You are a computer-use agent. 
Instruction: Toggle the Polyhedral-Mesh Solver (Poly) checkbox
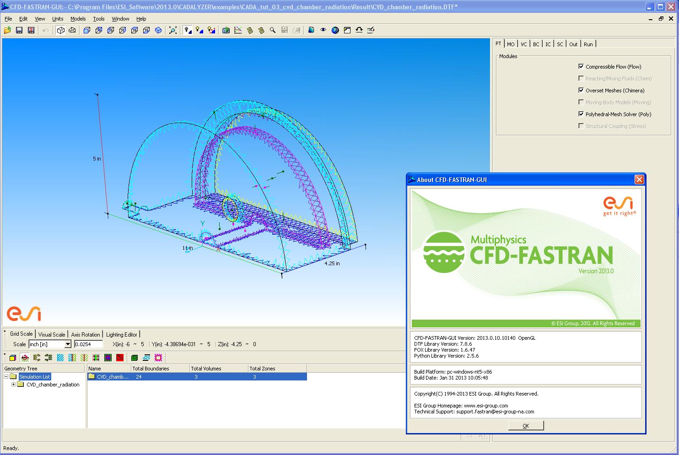pyautogui.click(x=581, y=114)
